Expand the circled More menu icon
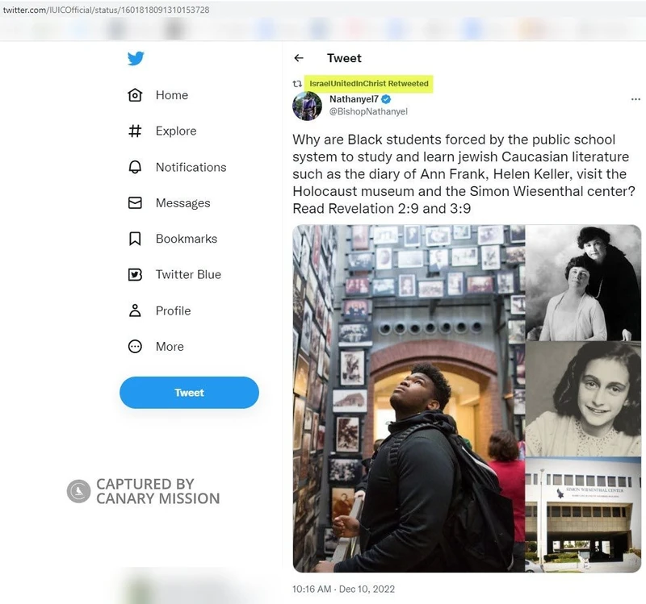 click(x=136, y=347)
